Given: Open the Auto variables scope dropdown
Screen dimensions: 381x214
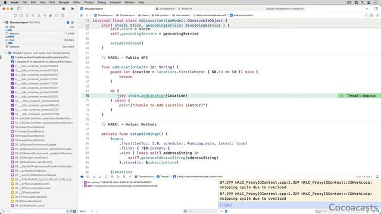Looking at the screenshot, I should coord(83,212).
